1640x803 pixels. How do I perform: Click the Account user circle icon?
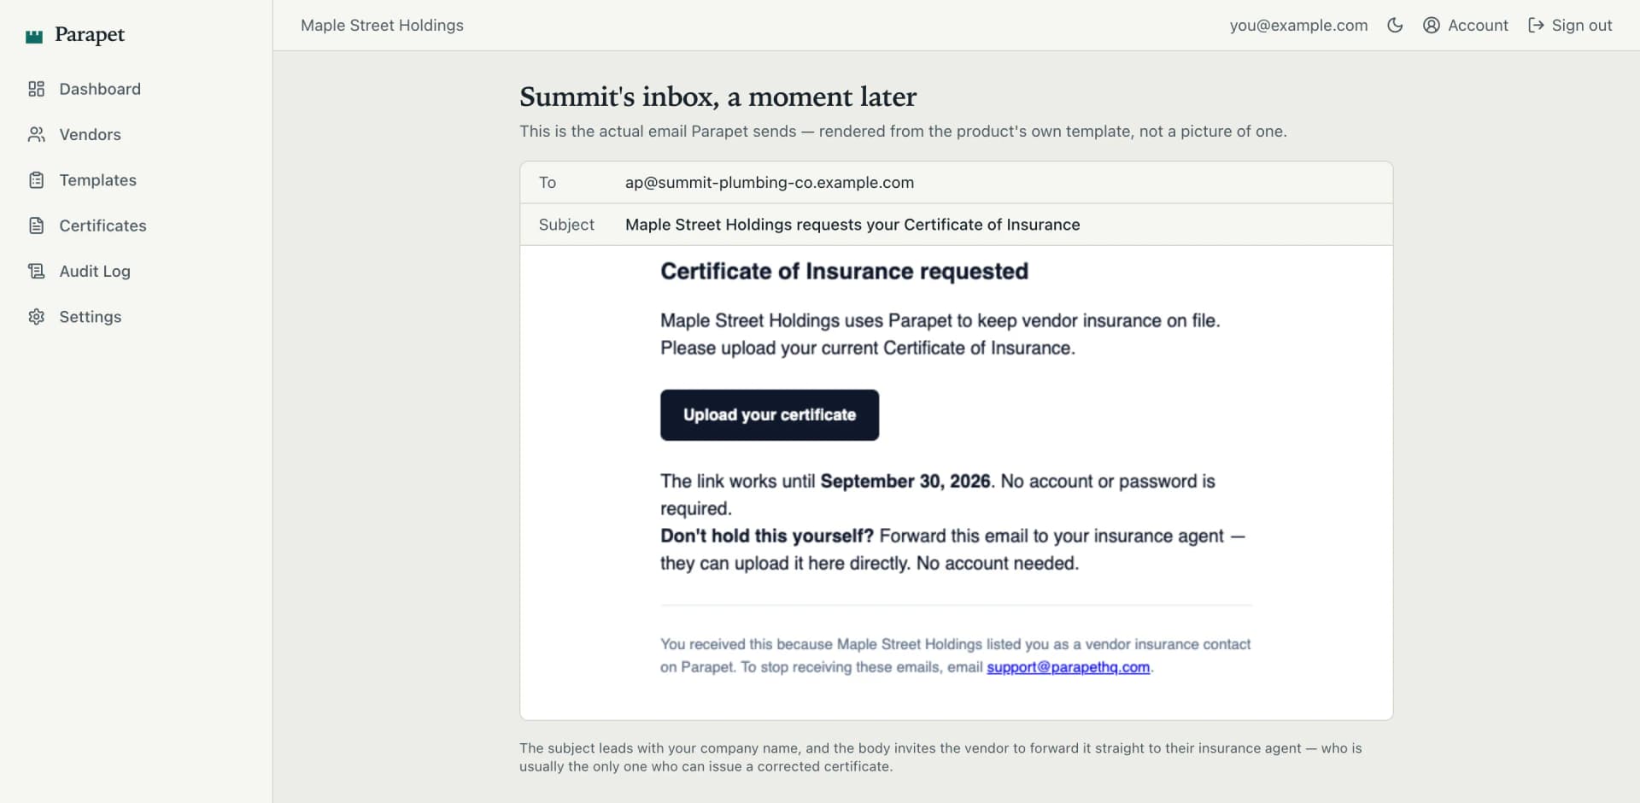pyautogui.click(x=1432, y=26)
